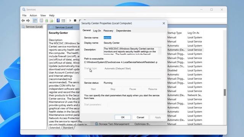Open the View menu
This screenshot has width=244, height=137.
coord(43,15)
